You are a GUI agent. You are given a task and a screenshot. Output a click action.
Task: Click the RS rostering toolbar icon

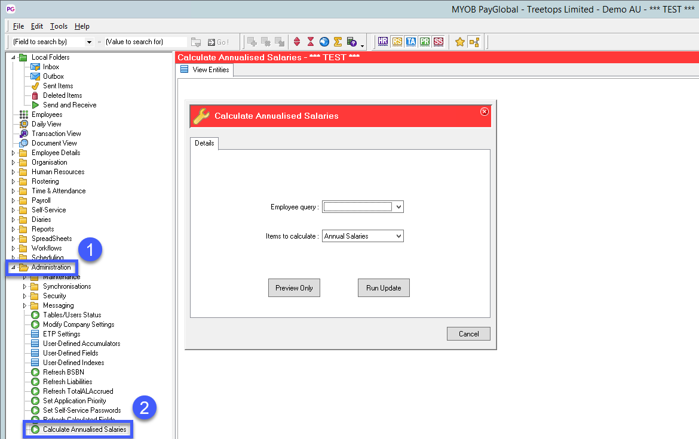coord(397,42)
